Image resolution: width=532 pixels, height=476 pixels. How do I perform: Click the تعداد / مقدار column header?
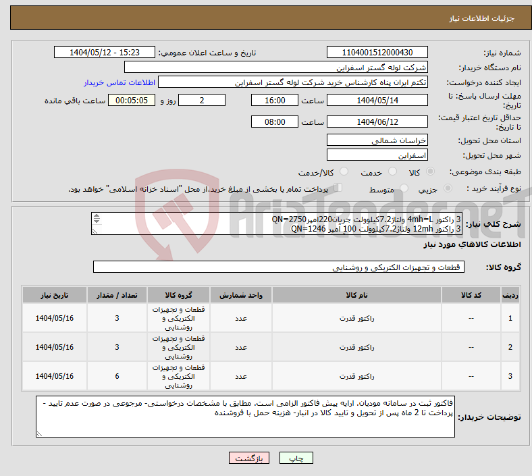[117, 295]
